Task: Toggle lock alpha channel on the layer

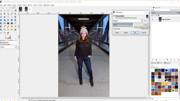Action: pos(159,15)
